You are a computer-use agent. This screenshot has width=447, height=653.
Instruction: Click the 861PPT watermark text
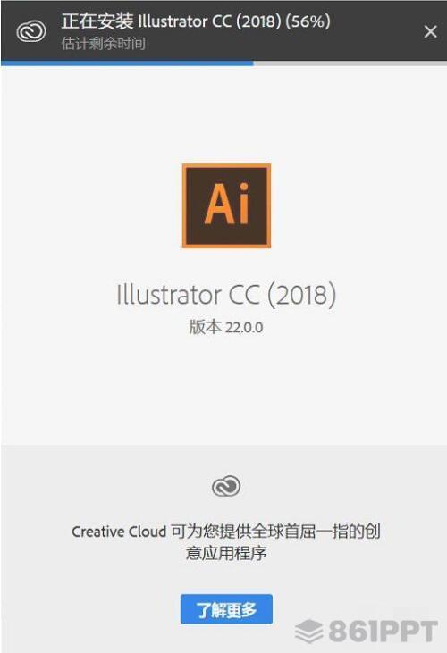point(384,631)
